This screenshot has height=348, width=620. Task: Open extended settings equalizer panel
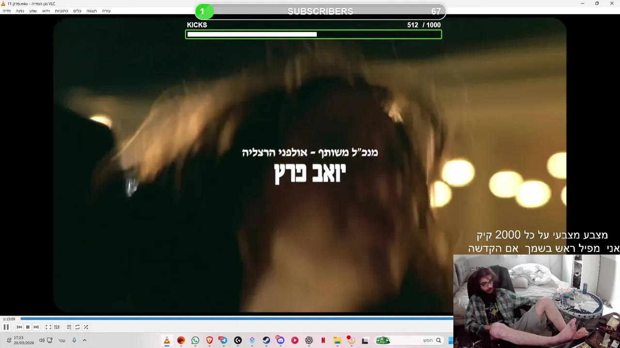click(57, 327)
